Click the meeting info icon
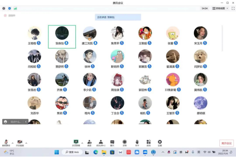Image resolution: width=236 pixels, height=157 pixels. coord(4,8)
